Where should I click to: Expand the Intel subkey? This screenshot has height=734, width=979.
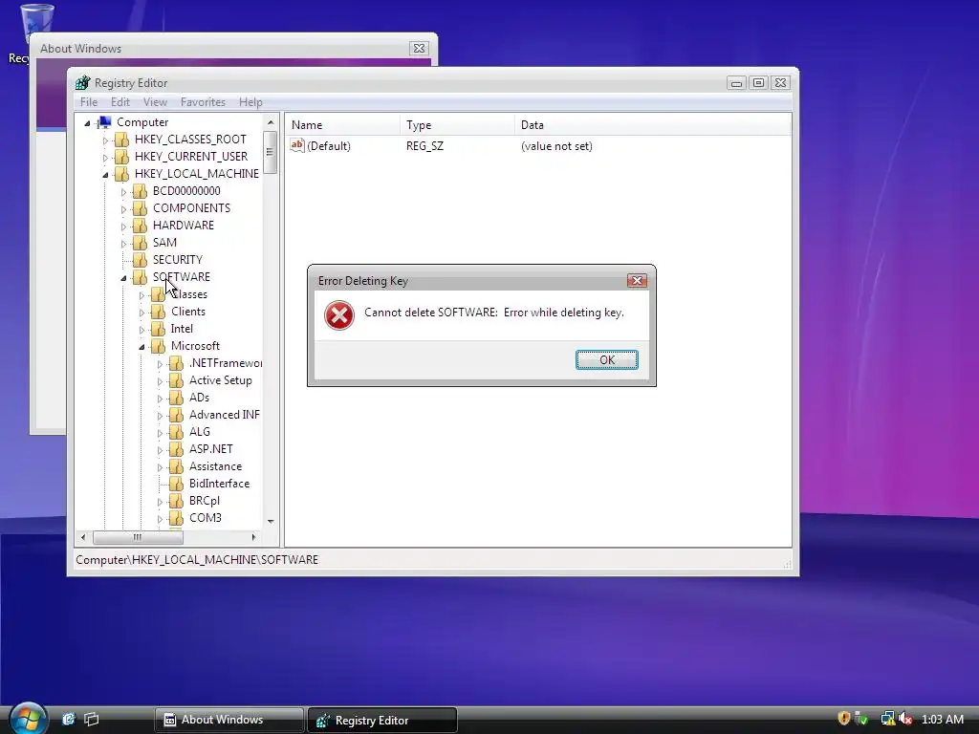(141, 330)
